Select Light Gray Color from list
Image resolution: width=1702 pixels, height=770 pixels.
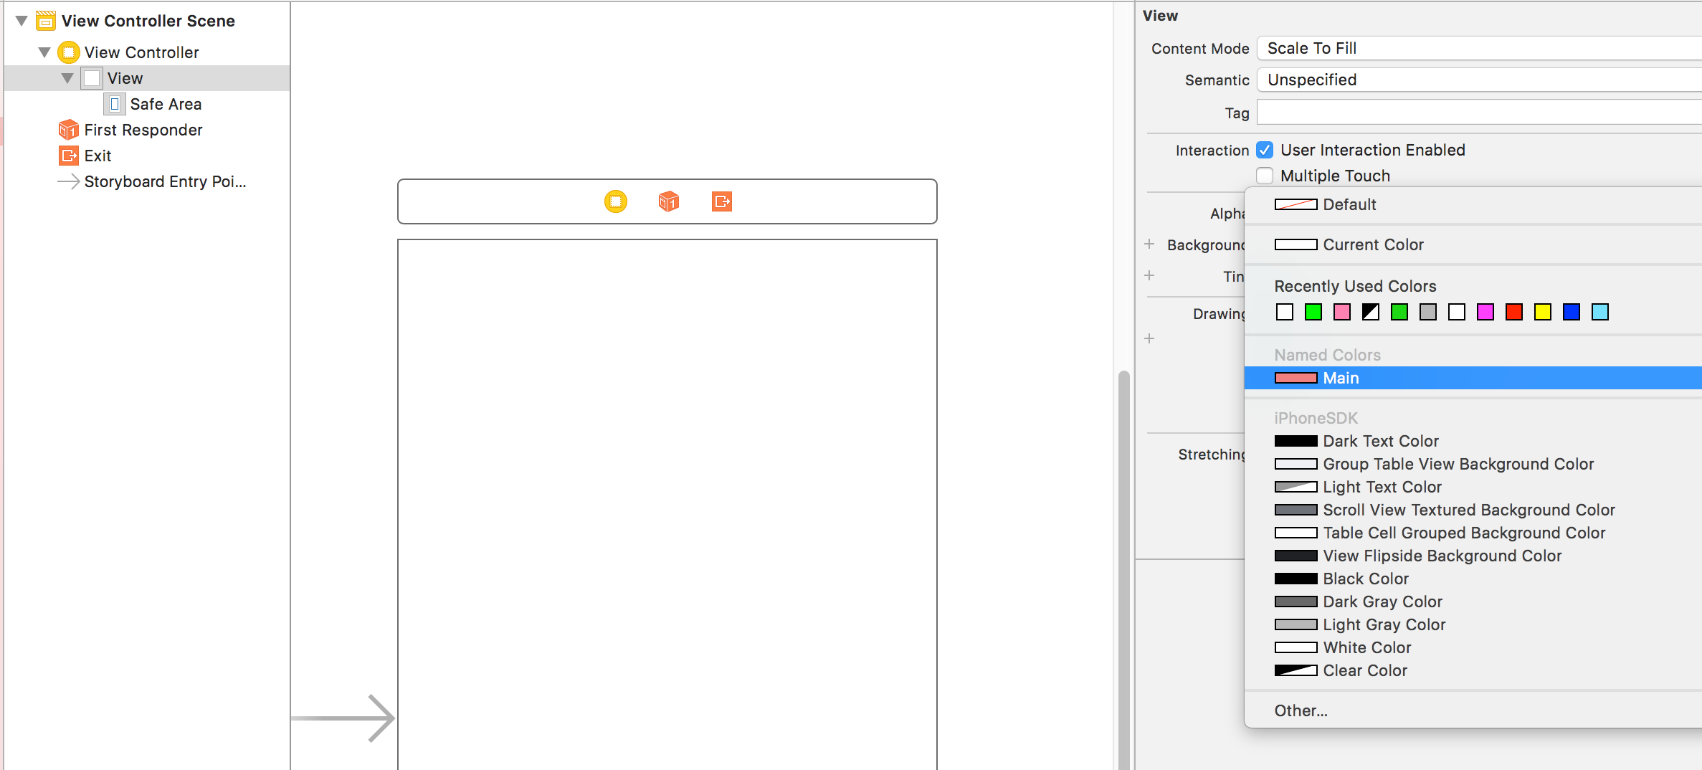point(1384,624)
